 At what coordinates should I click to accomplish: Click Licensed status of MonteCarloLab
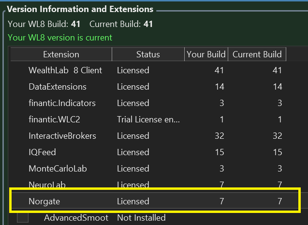(x=133, y=169)
